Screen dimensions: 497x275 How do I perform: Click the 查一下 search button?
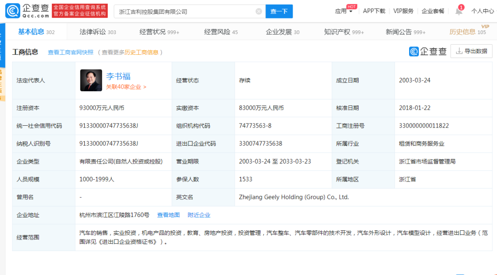pyautogui.click(x=279, y=12)
